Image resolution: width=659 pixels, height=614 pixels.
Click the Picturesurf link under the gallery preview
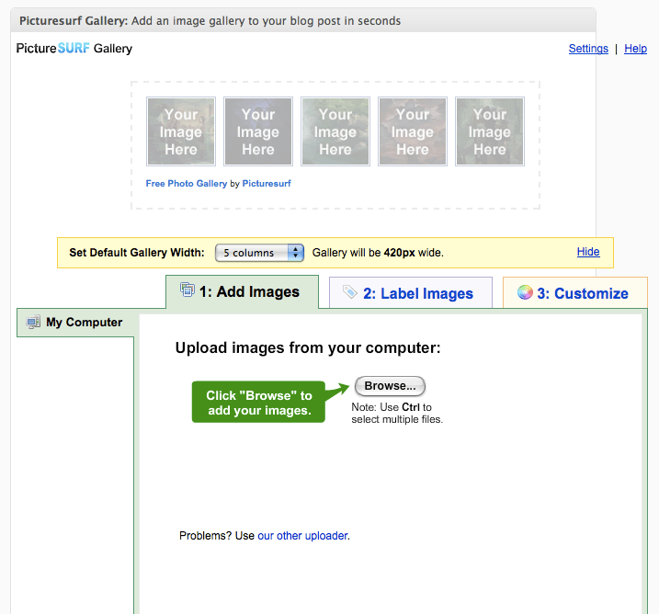267,184
